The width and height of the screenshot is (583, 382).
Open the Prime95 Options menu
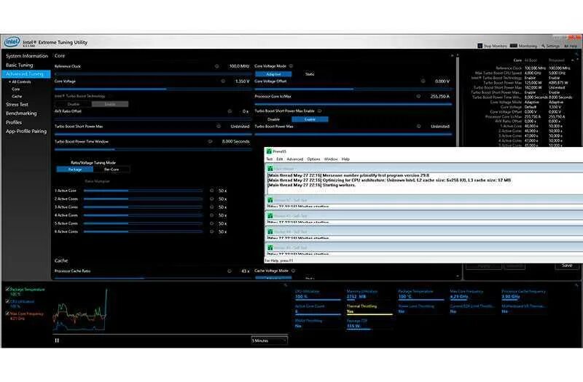coord(313,159)
